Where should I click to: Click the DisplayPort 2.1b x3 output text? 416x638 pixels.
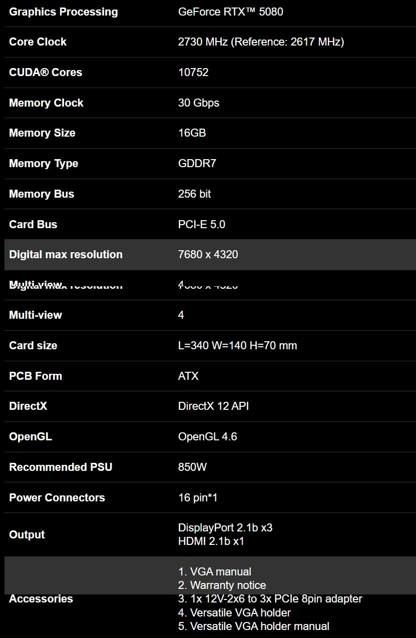[x=225, y=528]
